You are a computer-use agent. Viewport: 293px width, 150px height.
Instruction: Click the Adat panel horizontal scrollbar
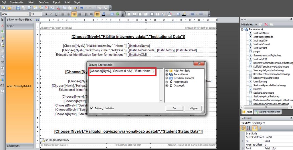[x=266, y=107]
